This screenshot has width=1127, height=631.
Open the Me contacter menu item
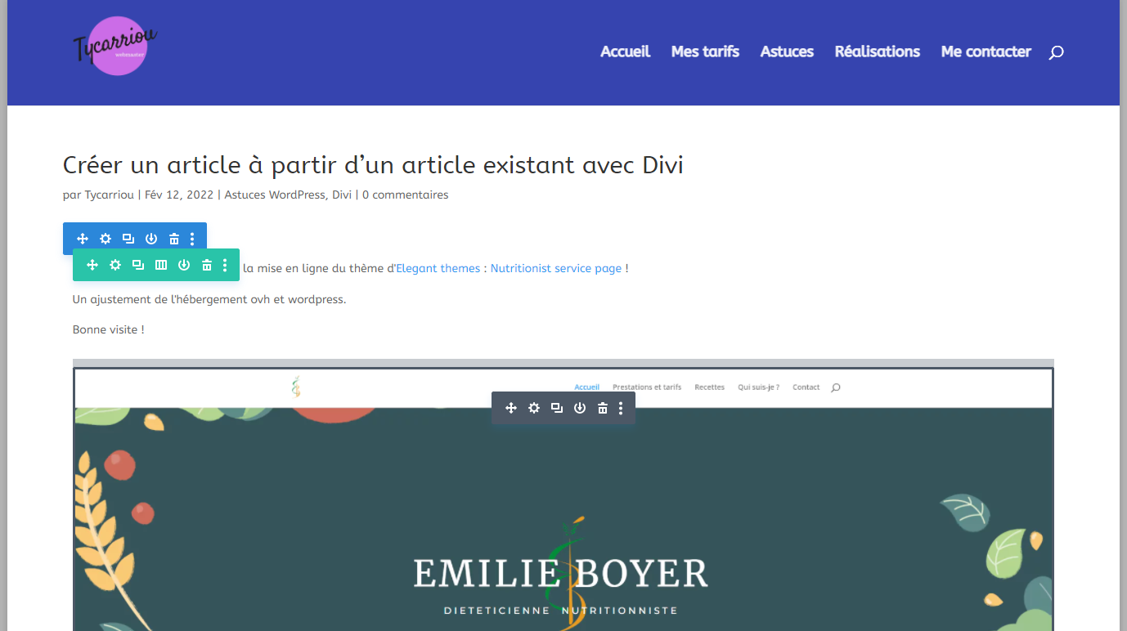point(986,51)
